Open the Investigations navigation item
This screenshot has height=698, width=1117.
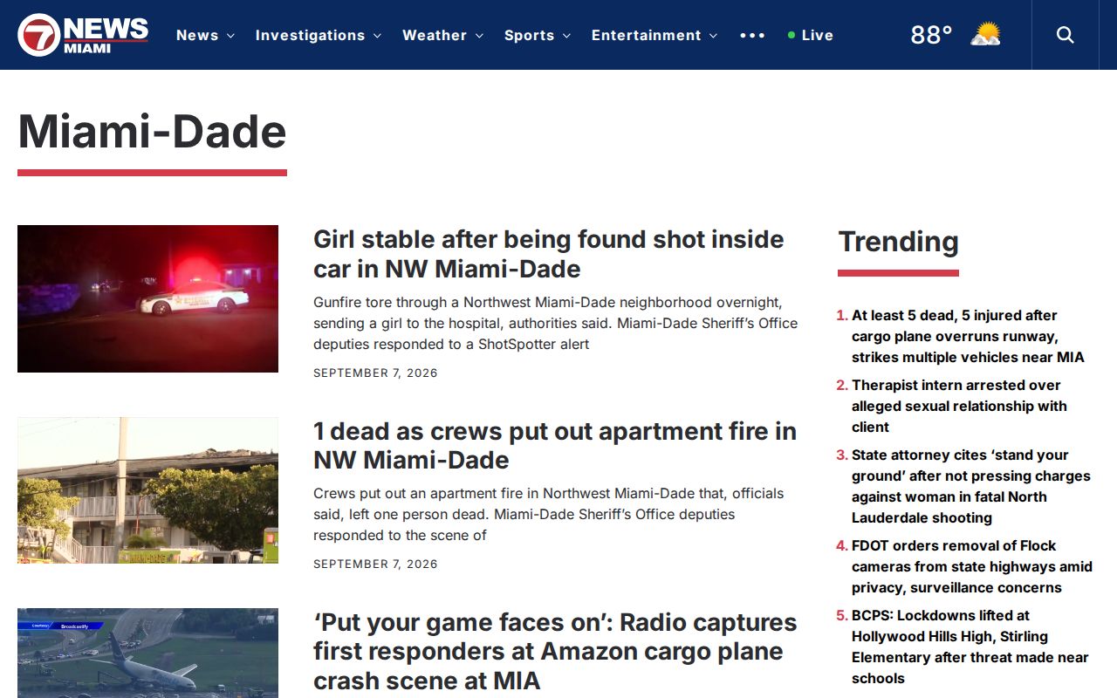click(x=310, y=35)
